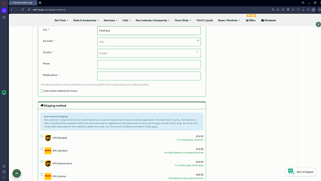
Task: Click the Zip Code field
Action: tap(149, 42)
